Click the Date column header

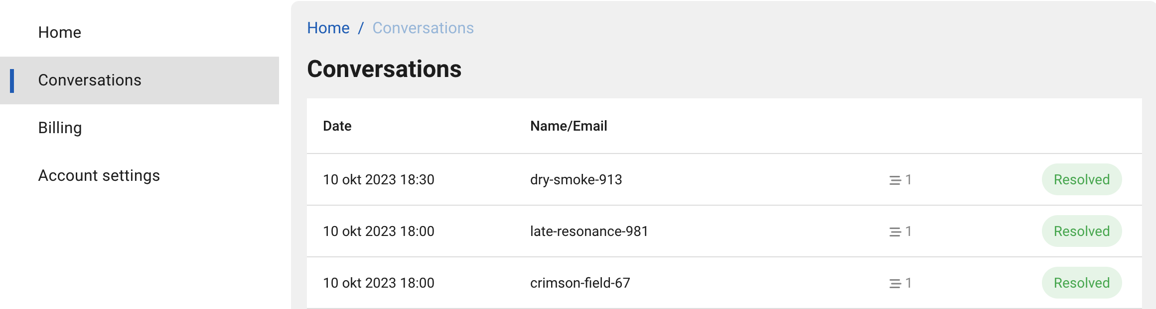coord(337,126)
